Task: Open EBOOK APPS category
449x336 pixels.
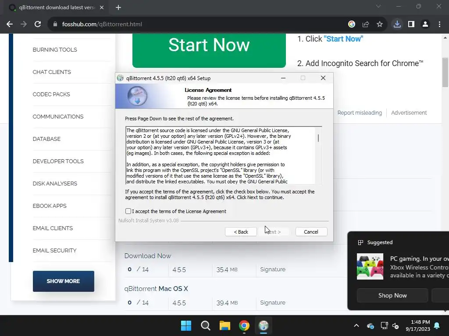Action: 50,206
